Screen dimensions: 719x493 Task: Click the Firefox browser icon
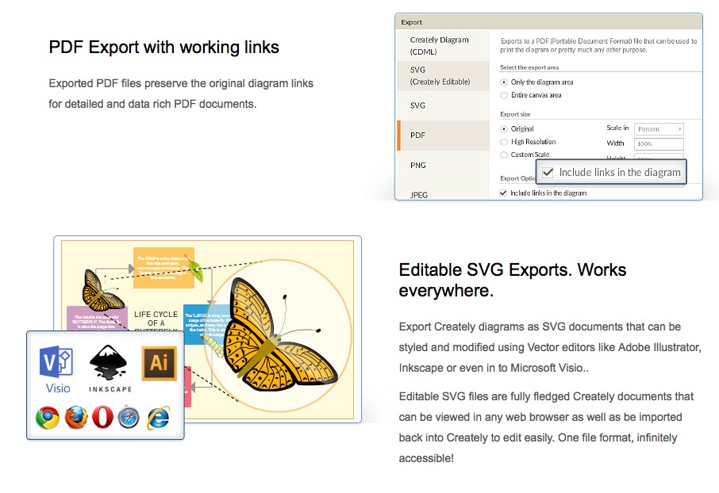pyautogui.click(x=76, y=418)
